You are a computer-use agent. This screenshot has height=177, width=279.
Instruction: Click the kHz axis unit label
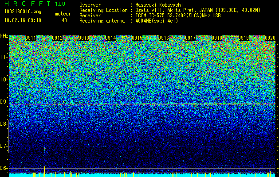(x=4, y=36)
